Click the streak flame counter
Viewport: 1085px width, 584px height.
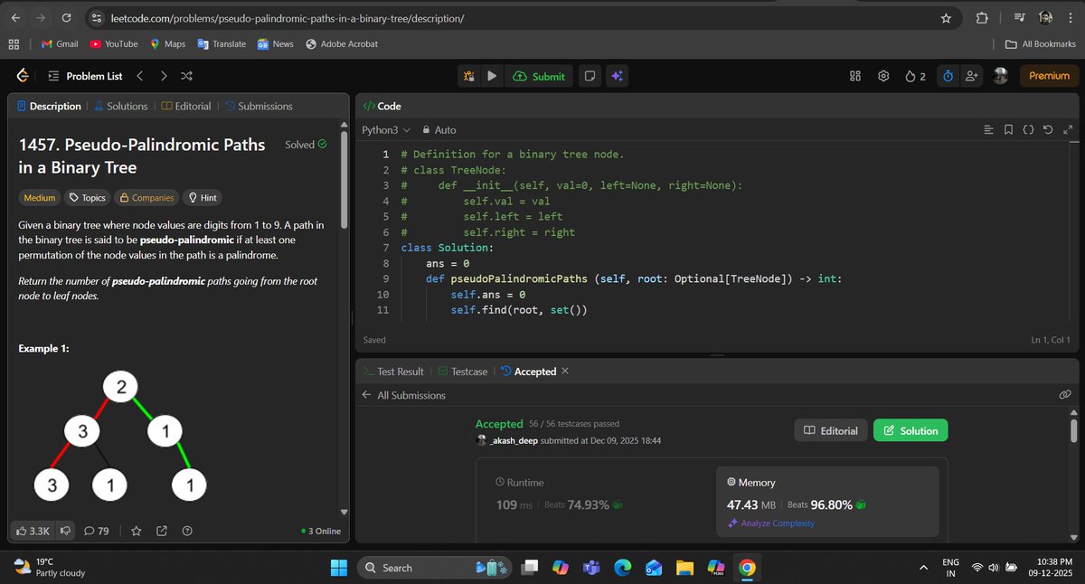coord(915,77)
